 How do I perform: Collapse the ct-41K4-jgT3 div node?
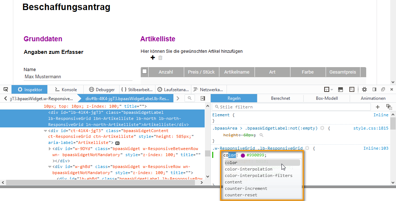45,131
